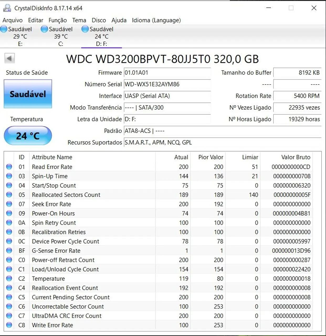Click the previous disk arrow button
This screenshot has width=326, height=336.
coord(10,58)
